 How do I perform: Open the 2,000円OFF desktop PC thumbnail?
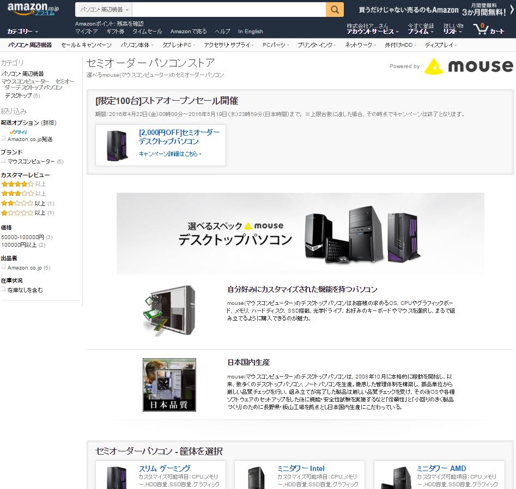117,145
